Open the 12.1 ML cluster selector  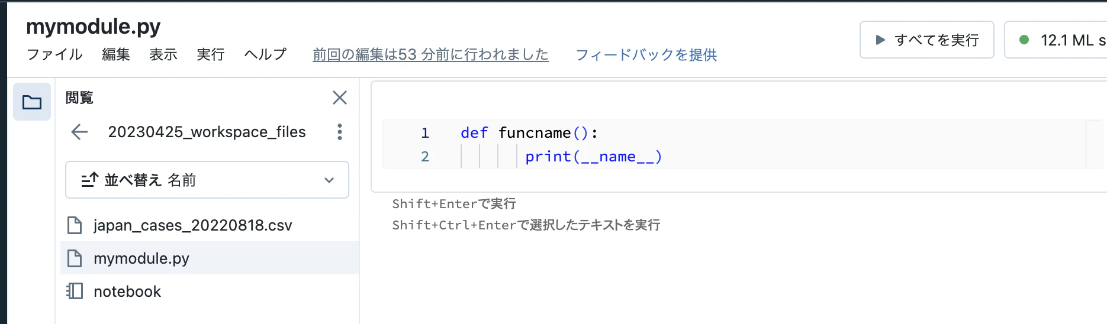(1056, 40)
